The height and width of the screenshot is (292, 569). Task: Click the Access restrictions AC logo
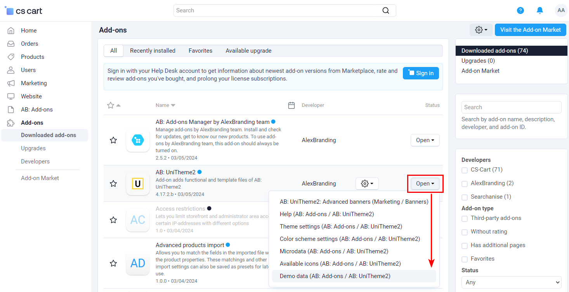click(x=138, y=220)
